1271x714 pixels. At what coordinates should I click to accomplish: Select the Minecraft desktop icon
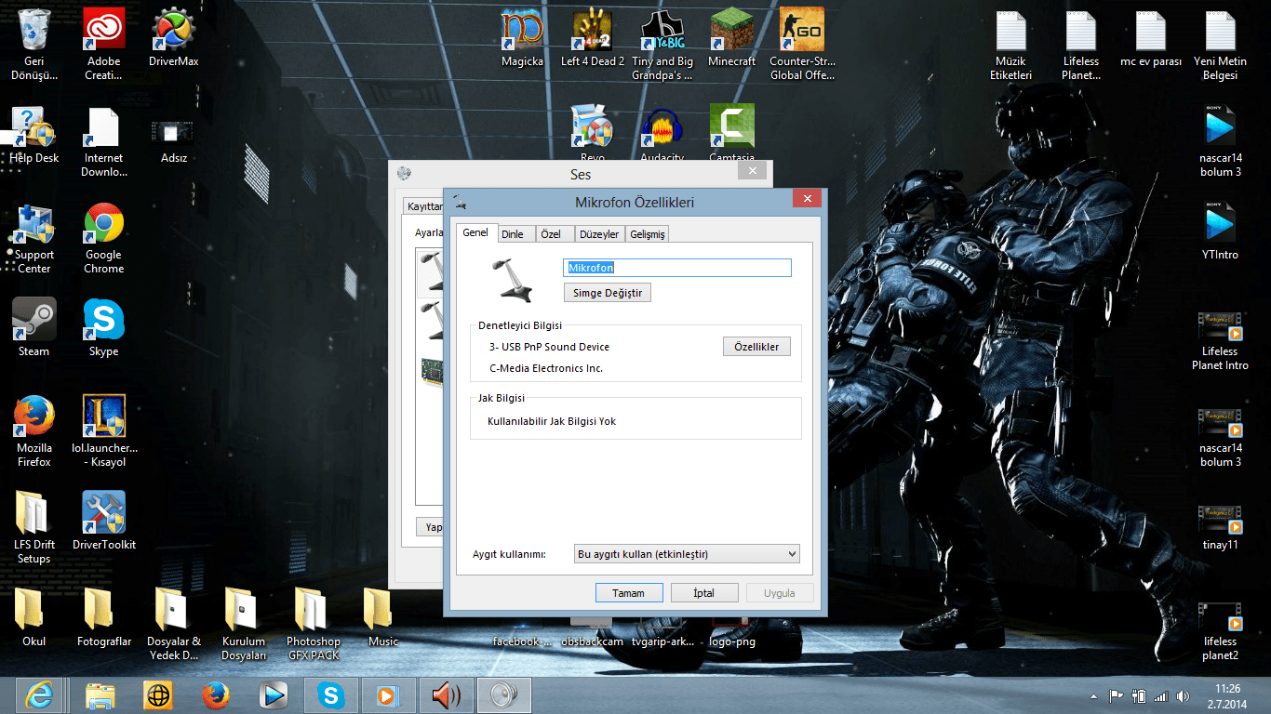pyautogui.click(x=732, y=38)
